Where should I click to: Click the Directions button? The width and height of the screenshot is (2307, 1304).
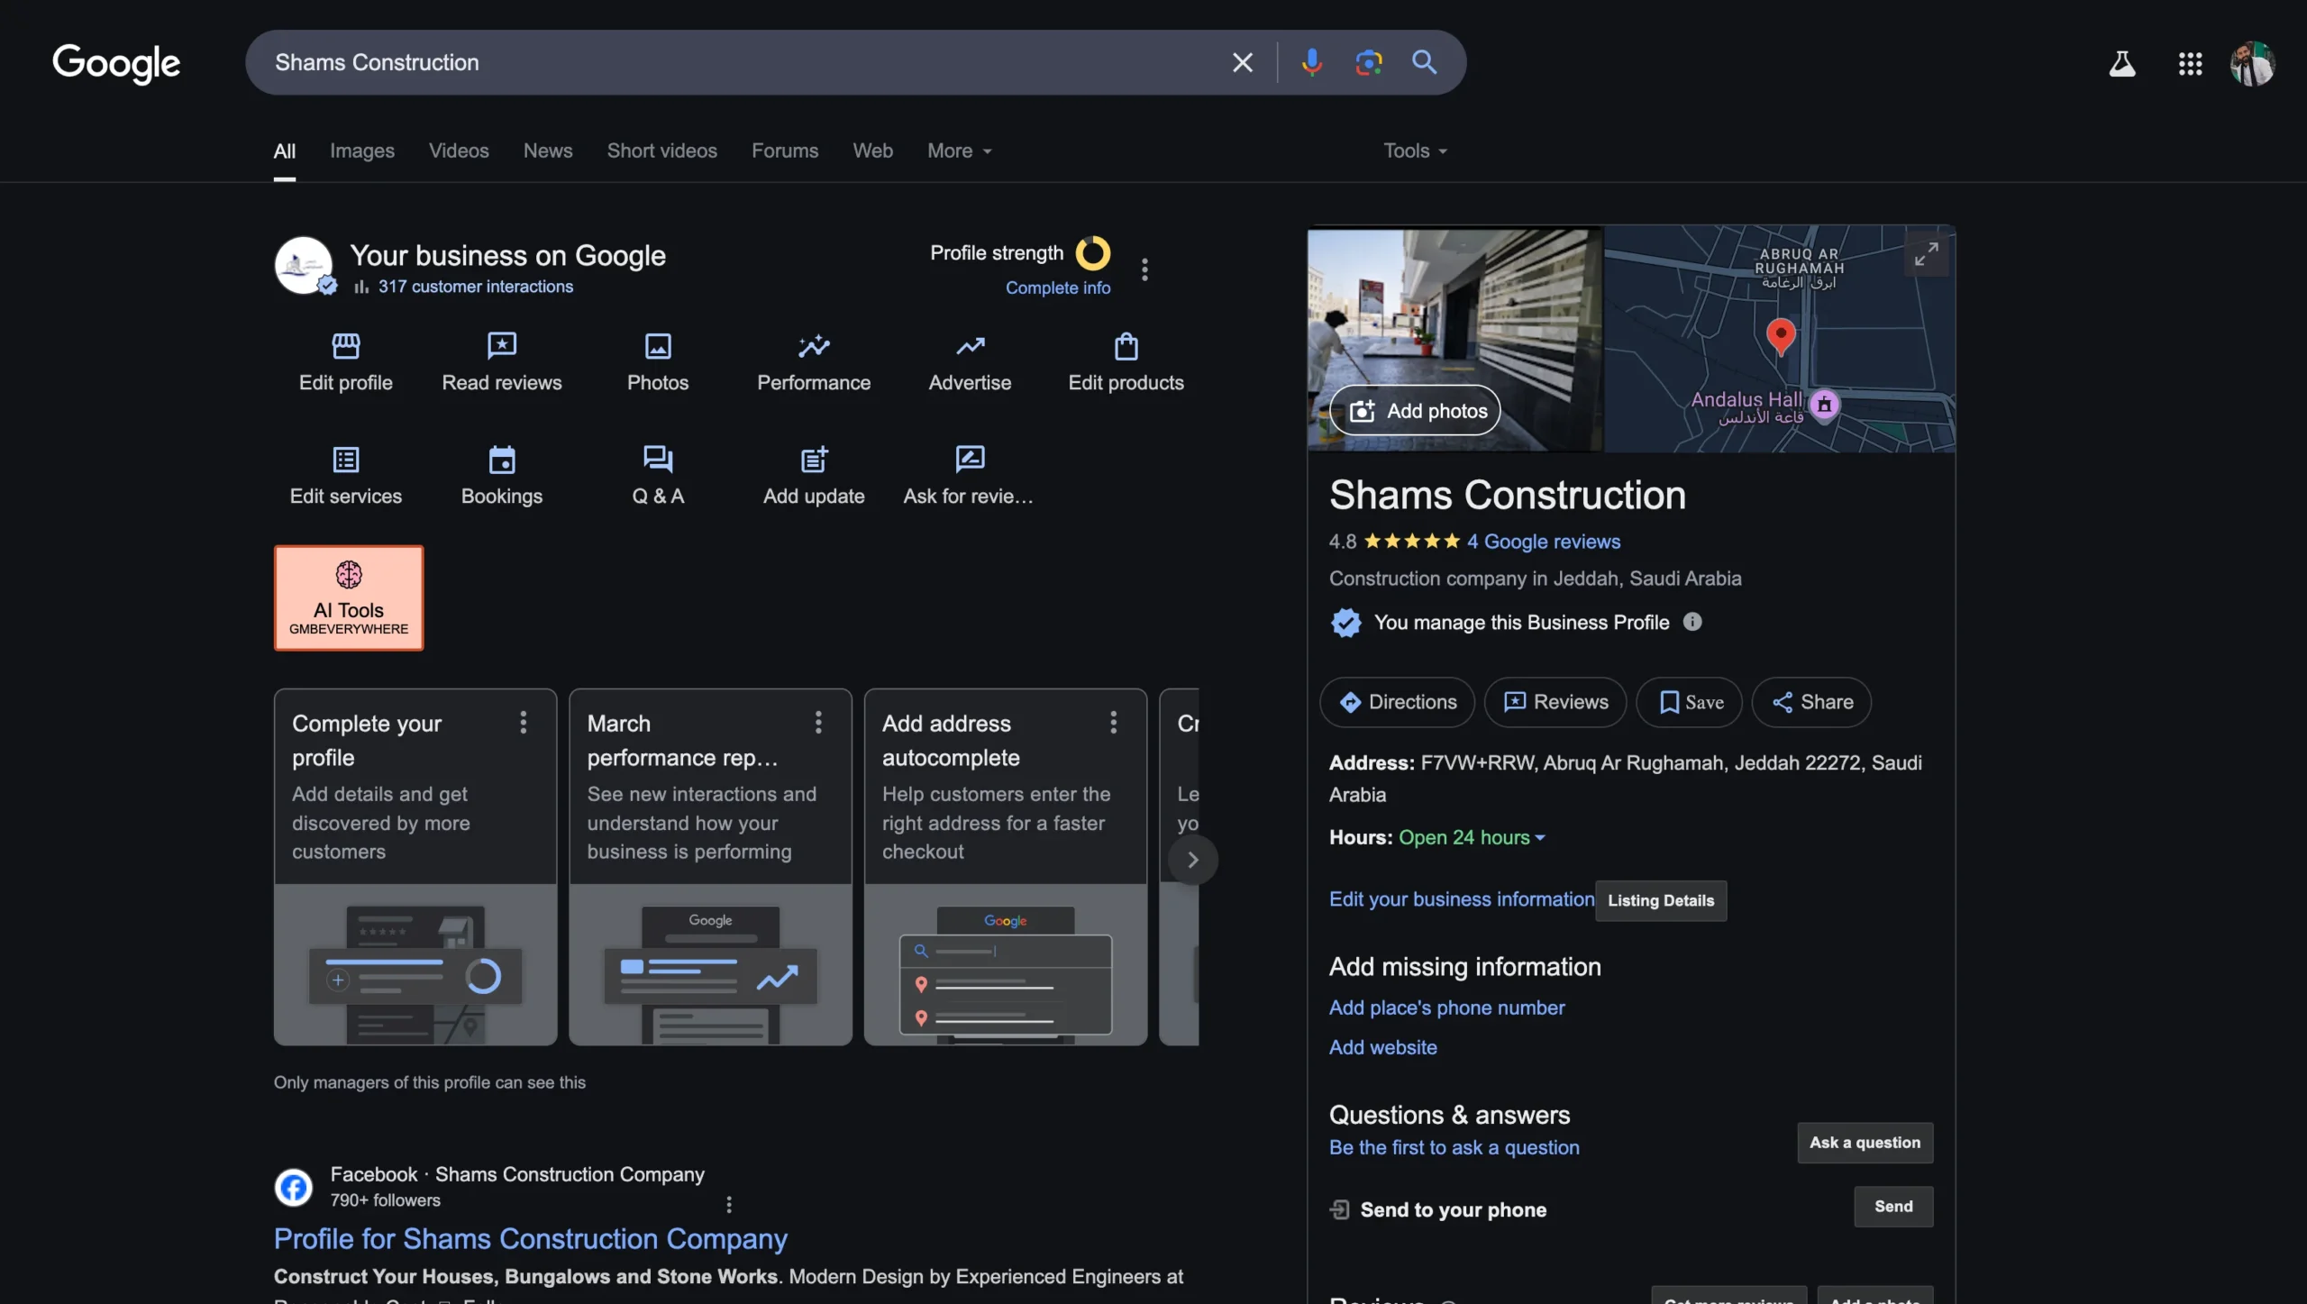click(1397, 702)
